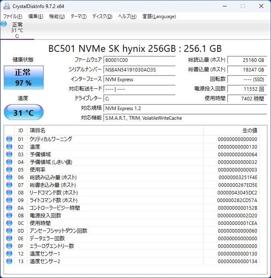Click the total host reads value 25160 GB
Viewport: 271px width, 278px height.
247,60
